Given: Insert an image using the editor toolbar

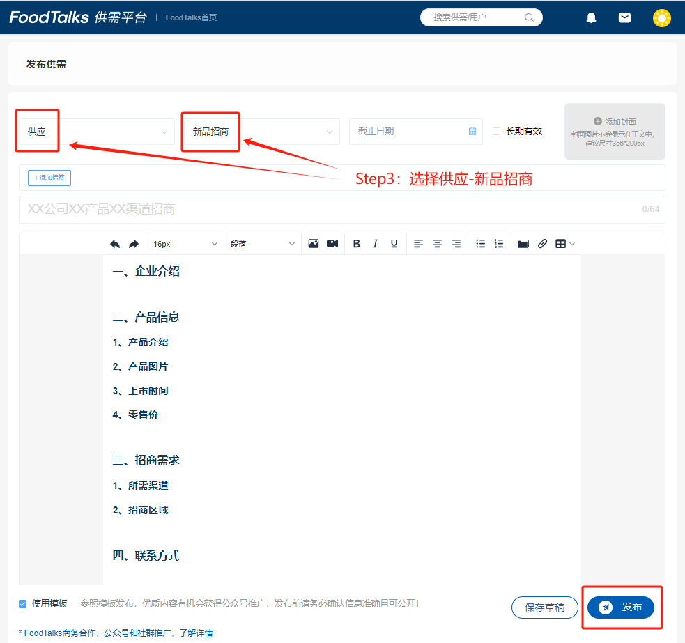Looking at the screenshot, I should pos(313,243).
